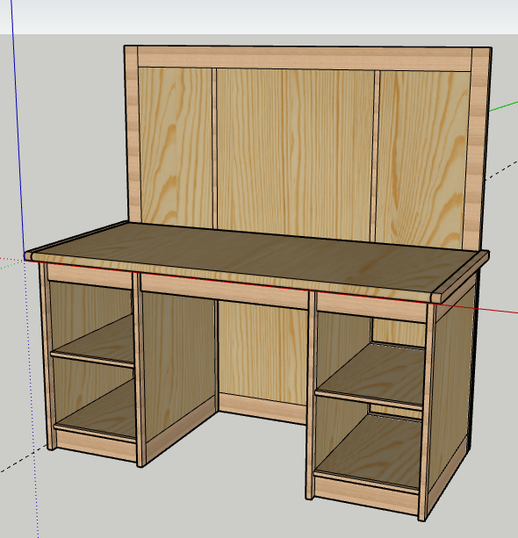Screen dimensions: 518x538
Task: Select the right plywood panel of the hutch back
Action: pyautogui.click(x=422, y=158)
